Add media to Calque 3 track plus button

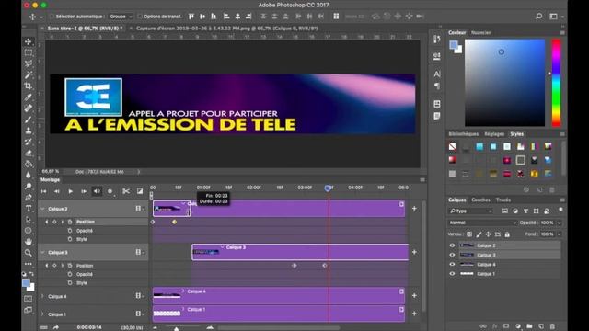point(414,252)
